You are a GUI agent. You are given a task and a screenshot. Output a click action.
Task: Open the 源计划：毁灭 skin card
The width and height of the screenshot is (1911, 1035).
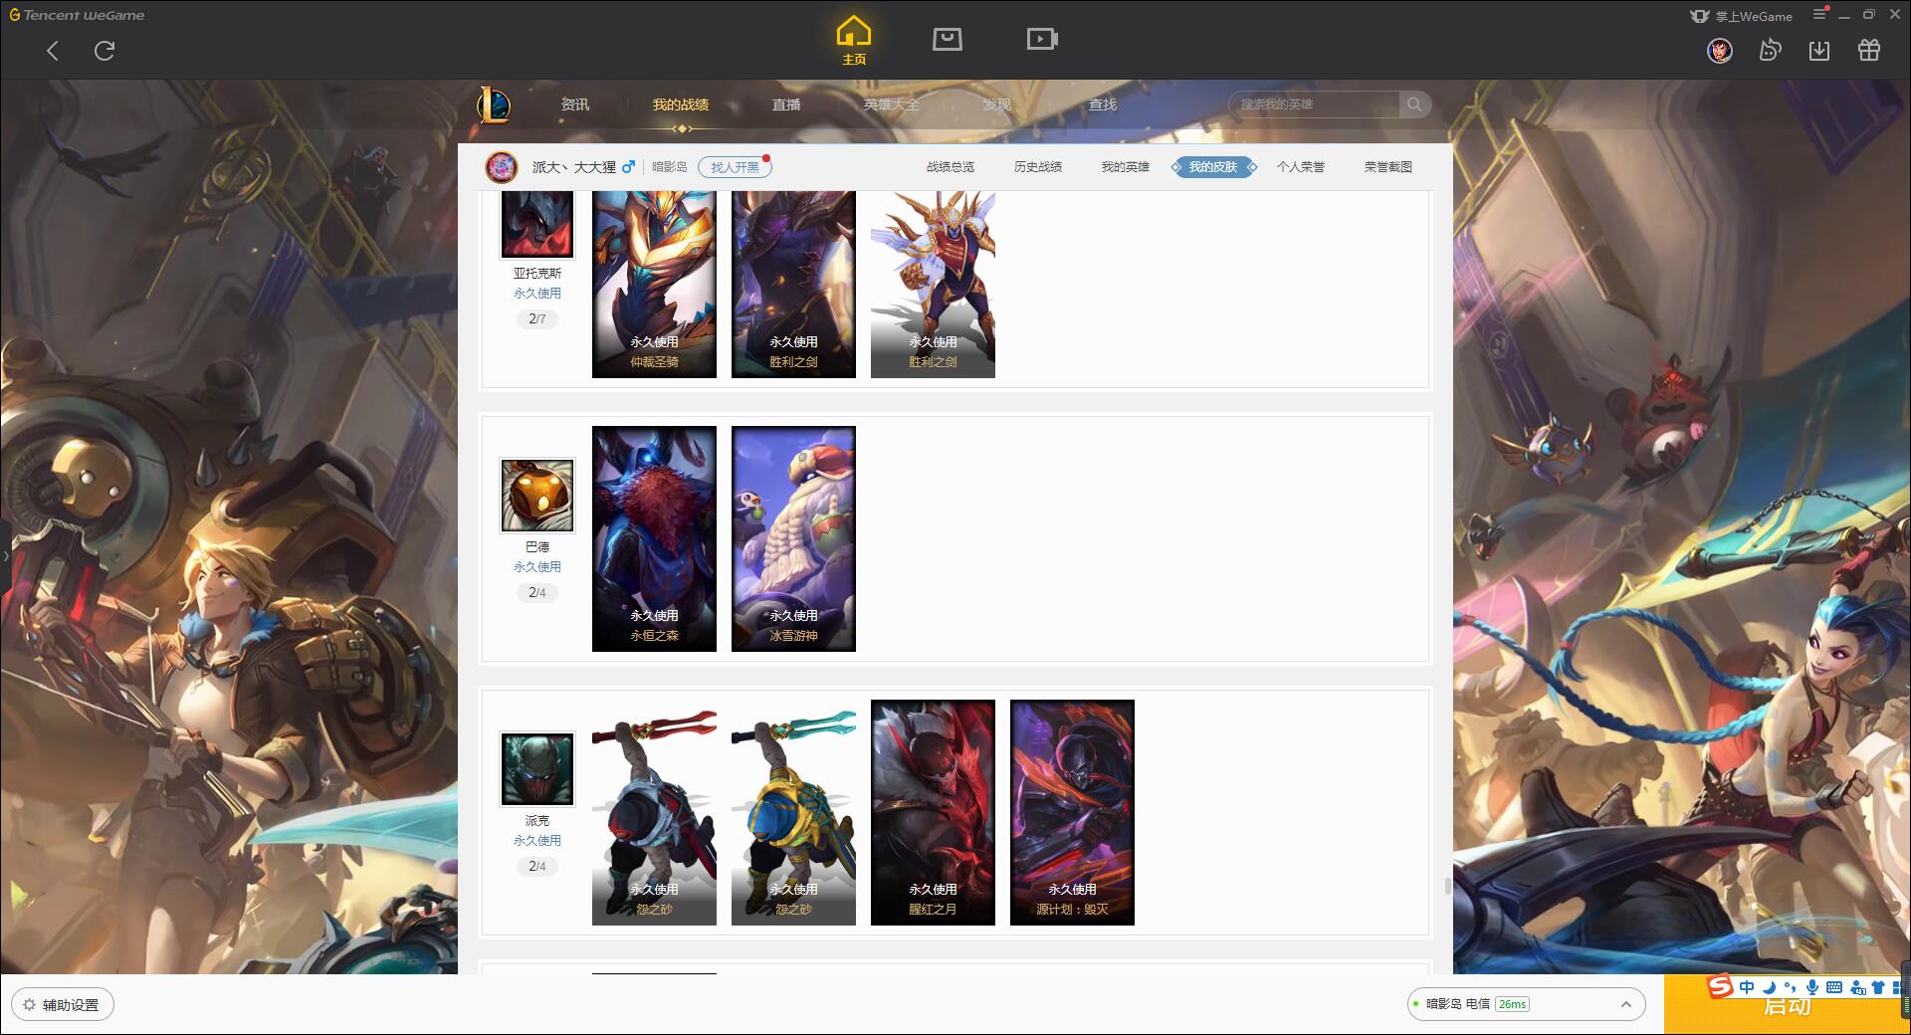pos(1072,813)
